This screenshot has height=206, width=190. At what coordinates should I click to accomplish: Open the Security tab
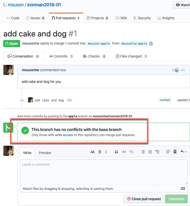[142, 18]
